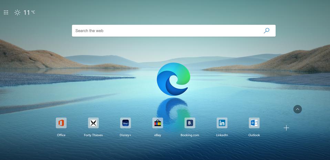Collapse quick links using the chevron button

click(298, 109)
